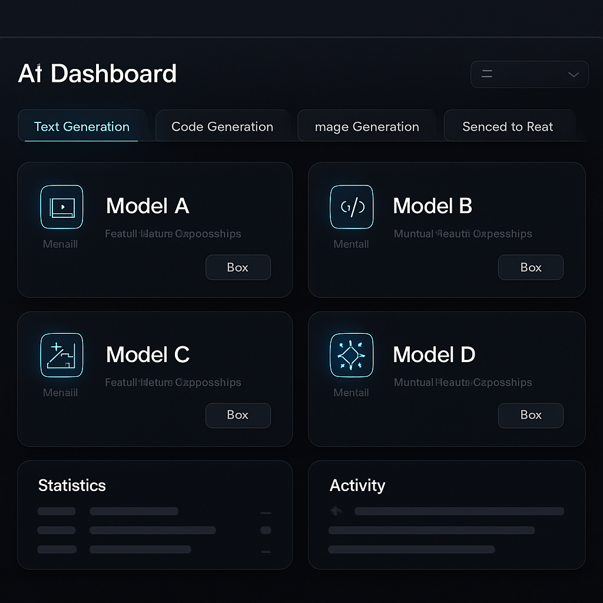Click Model B's code brackets icon

pyautogui.click(x=352, y=207)
